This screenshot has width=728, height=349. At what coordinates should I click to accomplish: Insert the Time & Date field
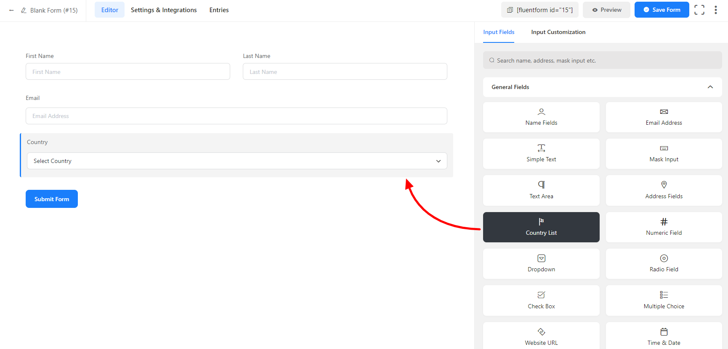(664, 337)
